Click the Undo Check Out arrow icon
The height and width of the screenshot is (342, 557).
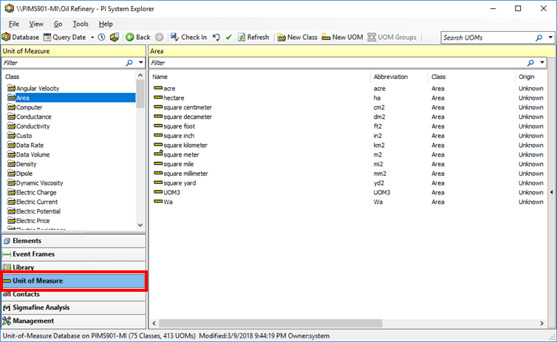pyautogui.click(x=216, y=37)
